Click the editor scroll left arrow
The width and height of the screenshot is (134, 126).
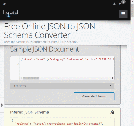(x=21, y=78)
